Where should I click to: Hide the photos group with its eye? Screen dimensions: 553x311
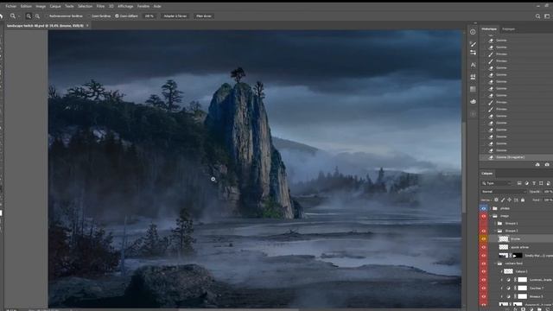[x=484, y=208]
